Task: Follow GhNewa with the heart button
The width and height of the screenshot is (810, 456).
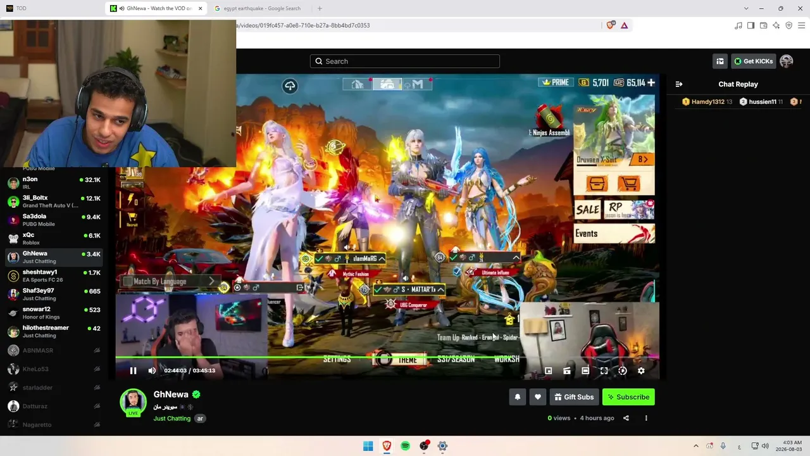Action: pyautogui.click(x=538, y=397)
